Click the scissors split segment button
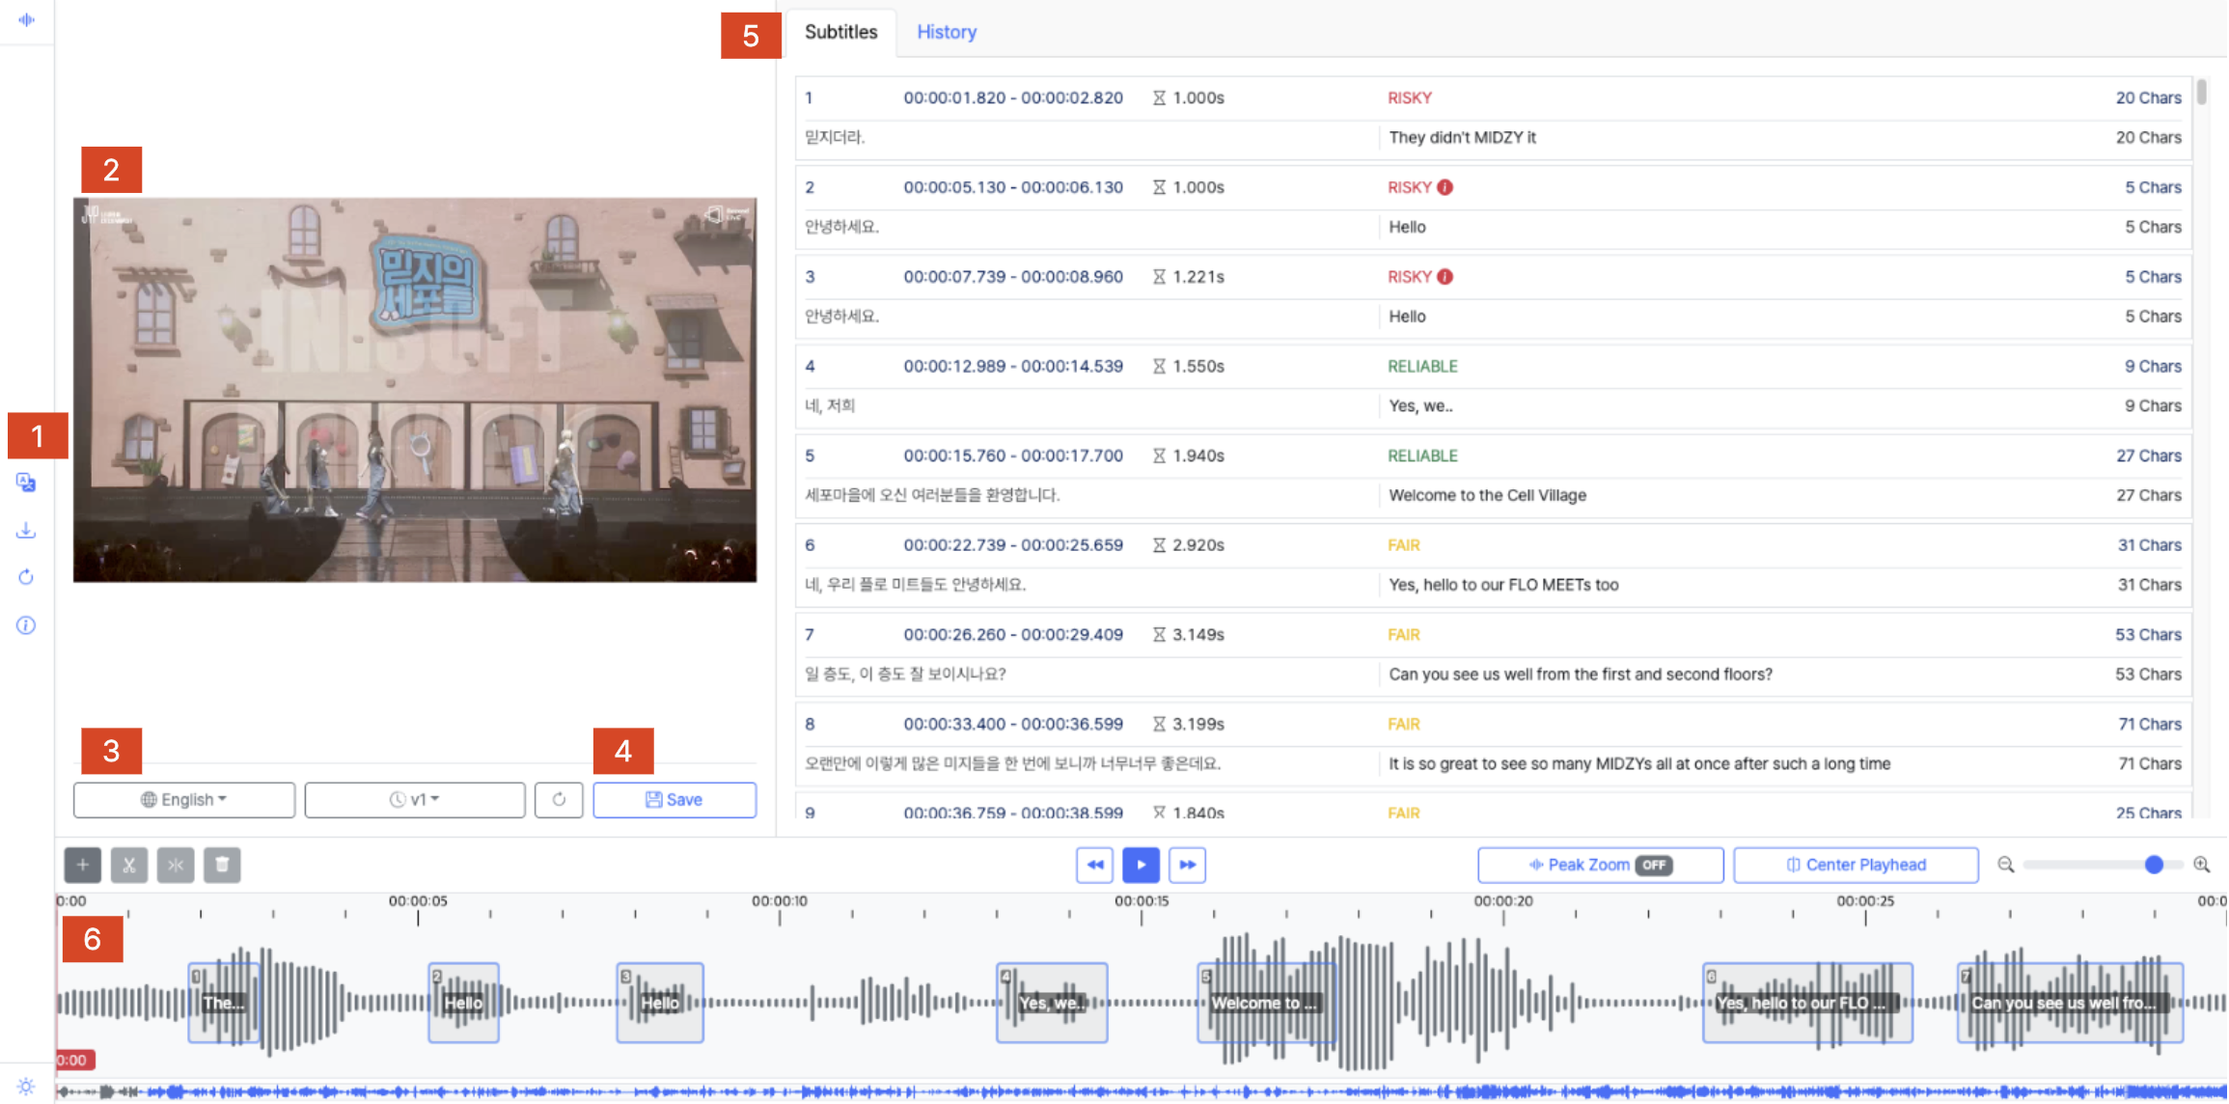 coord(129,865)
